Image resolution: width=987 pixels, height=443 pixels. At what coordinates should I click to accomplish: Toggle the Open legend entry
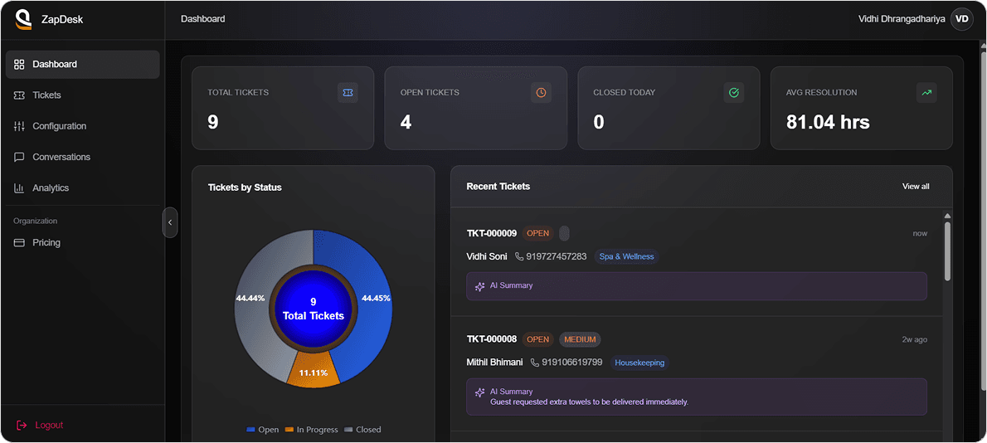(x=262, y=430)
